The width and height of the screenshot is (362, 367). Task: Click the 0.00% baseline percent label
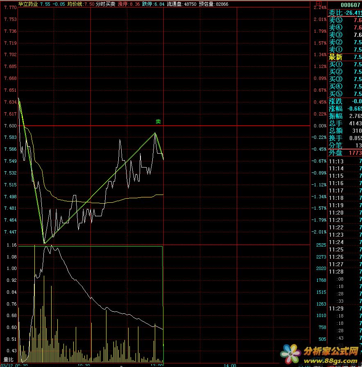coord(320,126)
